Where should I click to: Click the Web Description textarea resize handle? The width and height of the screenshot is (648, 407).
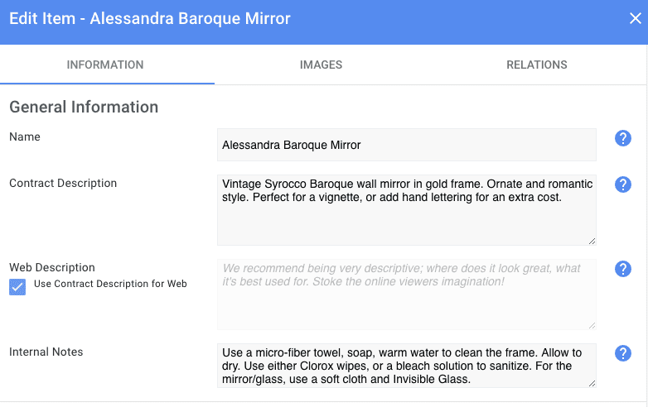tap(592, 325)
